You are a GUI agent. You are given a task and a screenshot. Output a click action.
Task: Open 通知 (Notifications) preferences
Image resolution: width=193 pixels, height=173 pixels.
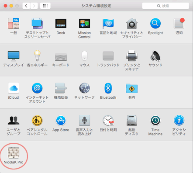click(x=179, y=24)
